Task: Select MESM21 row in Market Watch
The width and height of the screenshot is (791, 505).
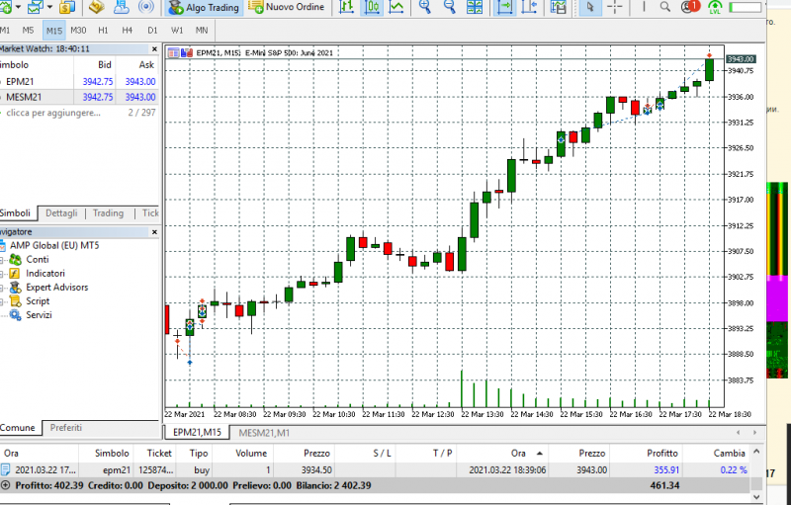Action: coord(79,97)
